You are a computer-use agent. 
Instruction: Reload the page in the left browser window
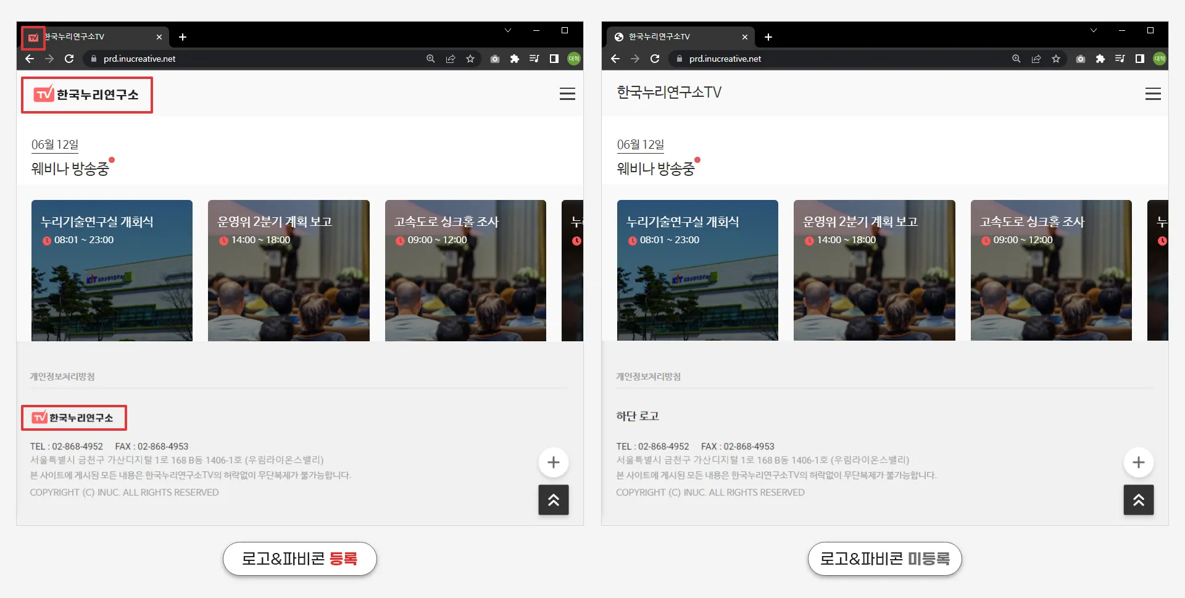(69, 59)
